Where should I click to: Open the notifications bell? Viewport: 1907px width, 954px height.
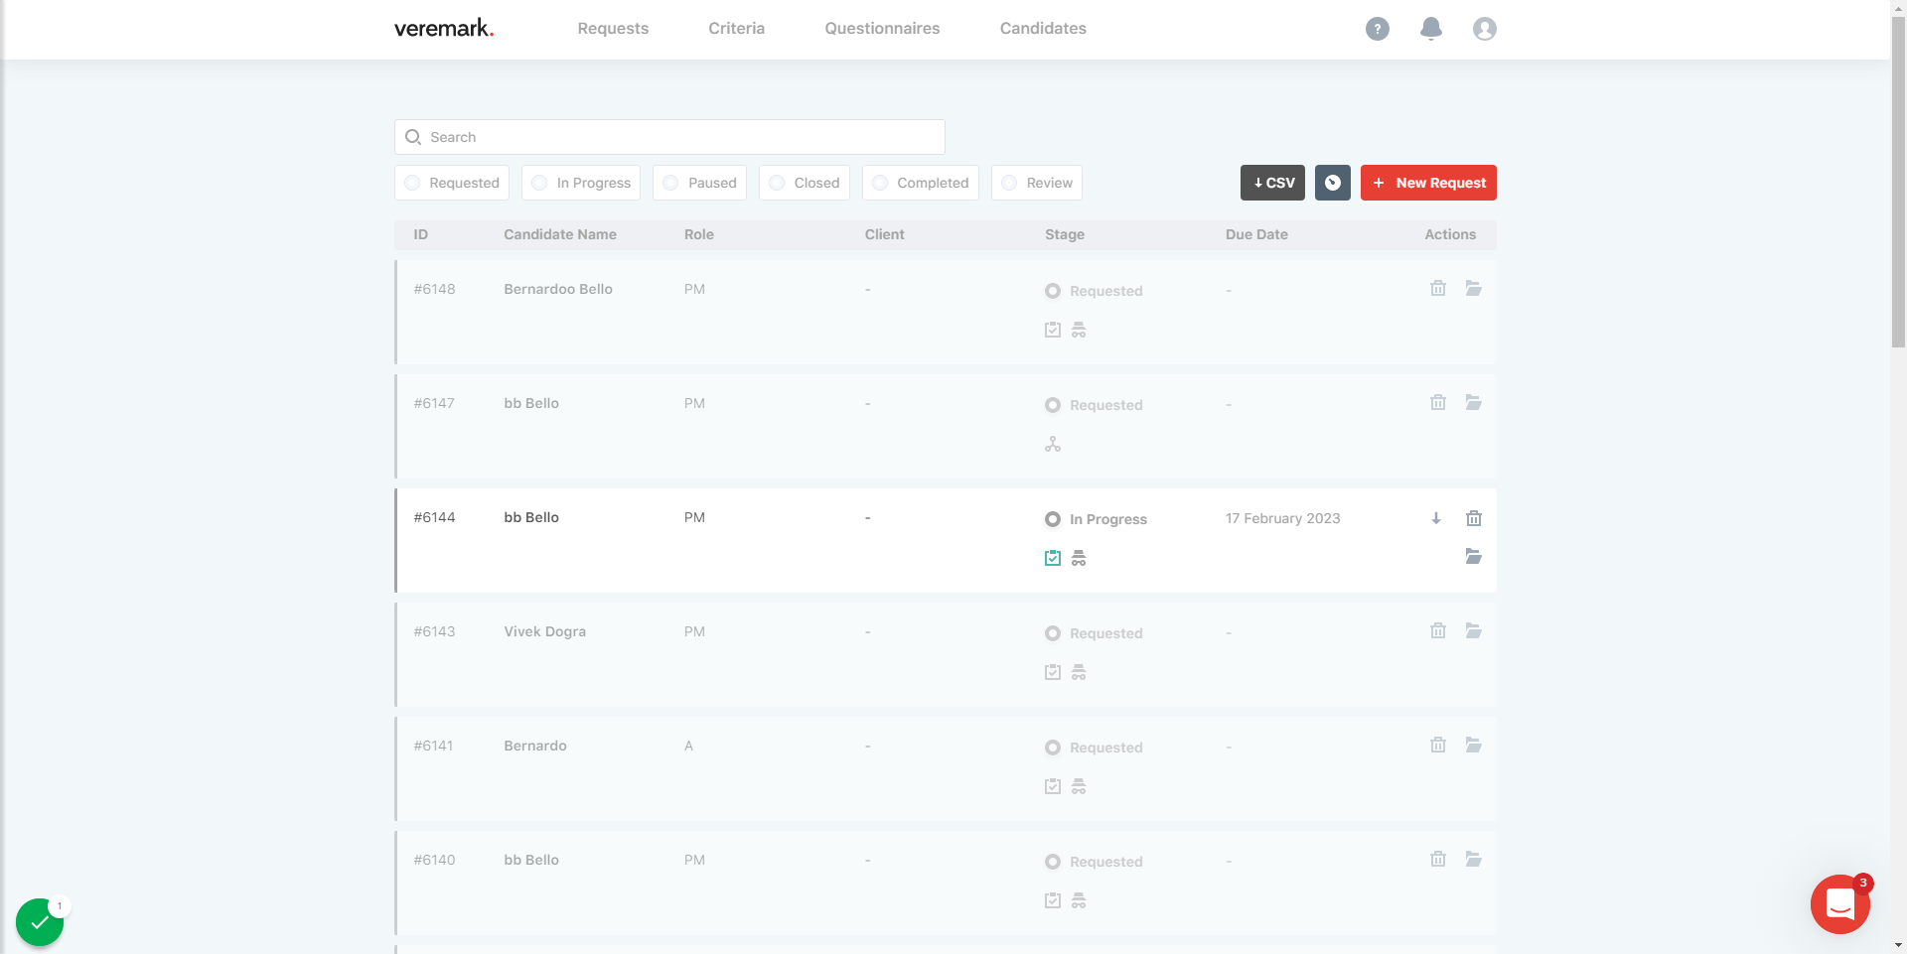(1430, 29)
